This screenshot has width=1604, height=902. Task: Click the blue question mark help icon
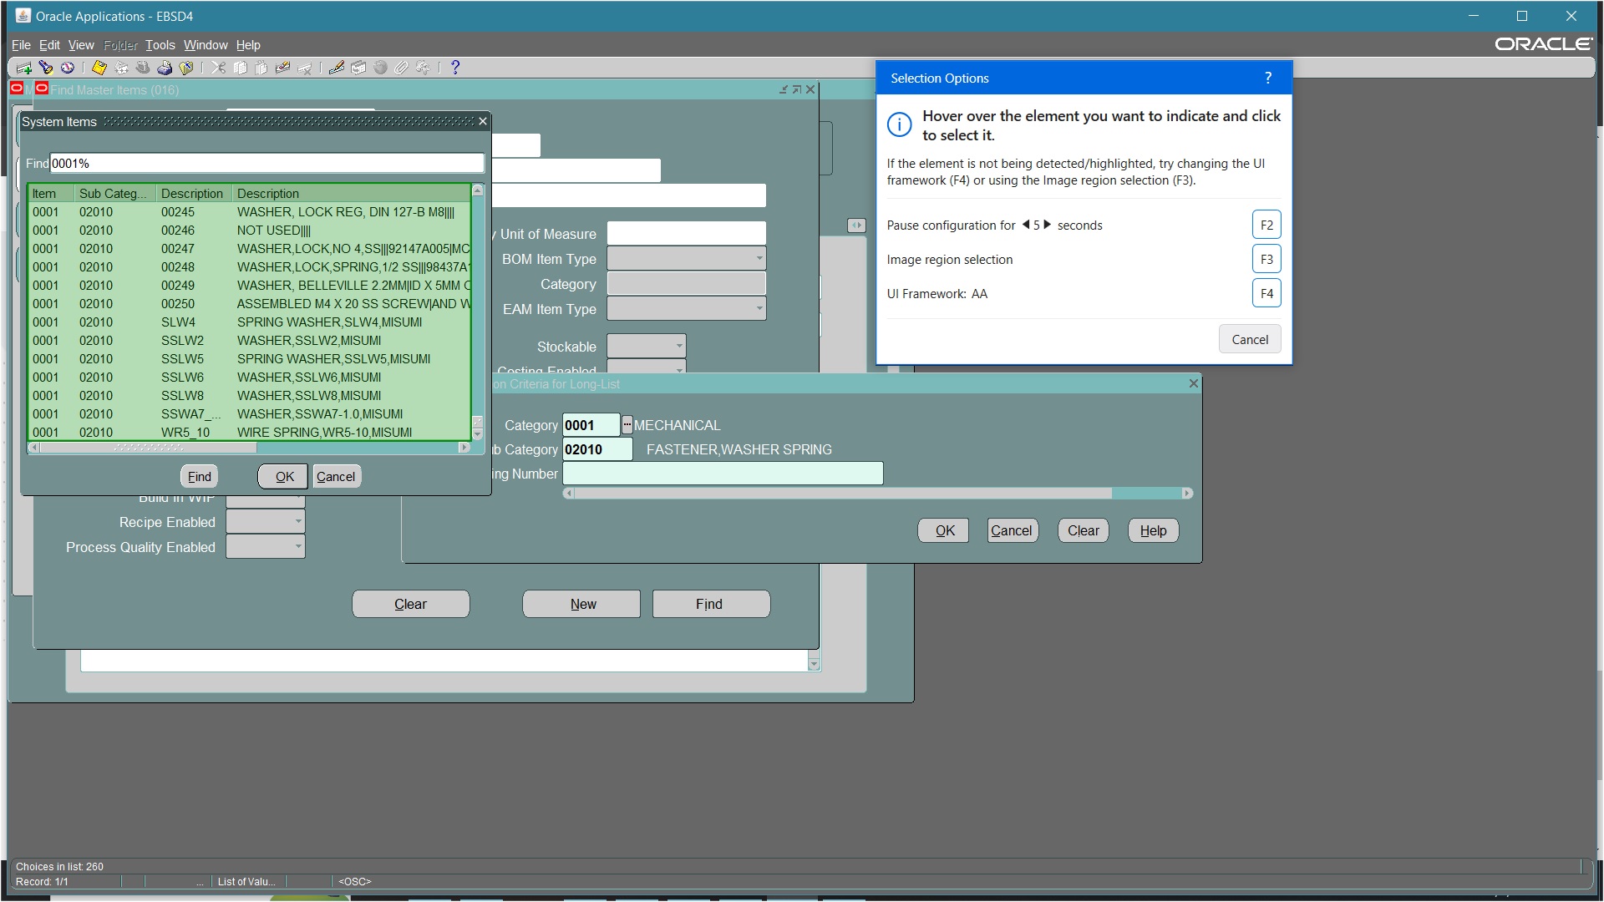pos(455,68)
